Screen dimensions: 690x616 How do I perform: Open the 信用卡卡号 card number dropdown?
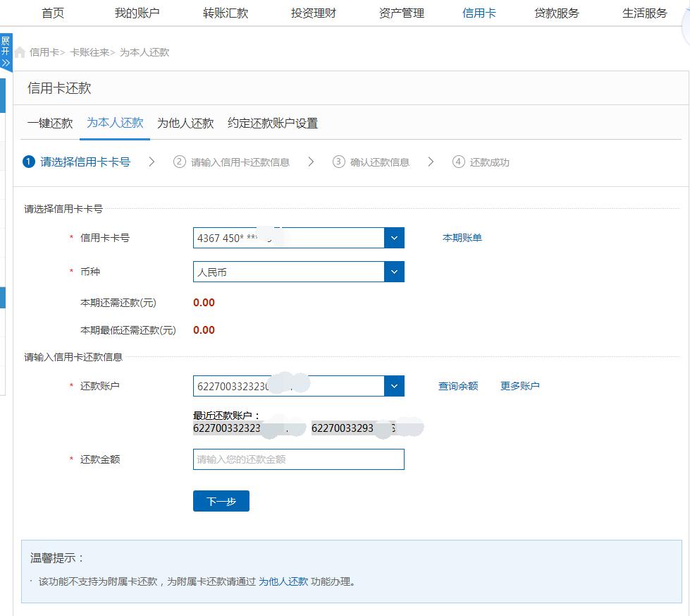click(x=394, y=238)
